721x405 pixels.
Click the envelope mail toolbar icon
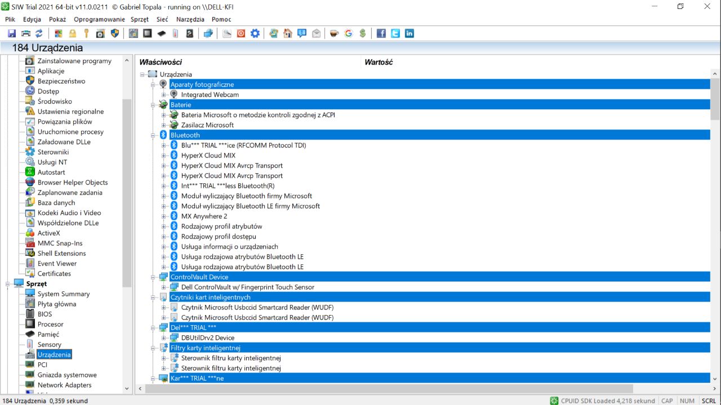317,33
